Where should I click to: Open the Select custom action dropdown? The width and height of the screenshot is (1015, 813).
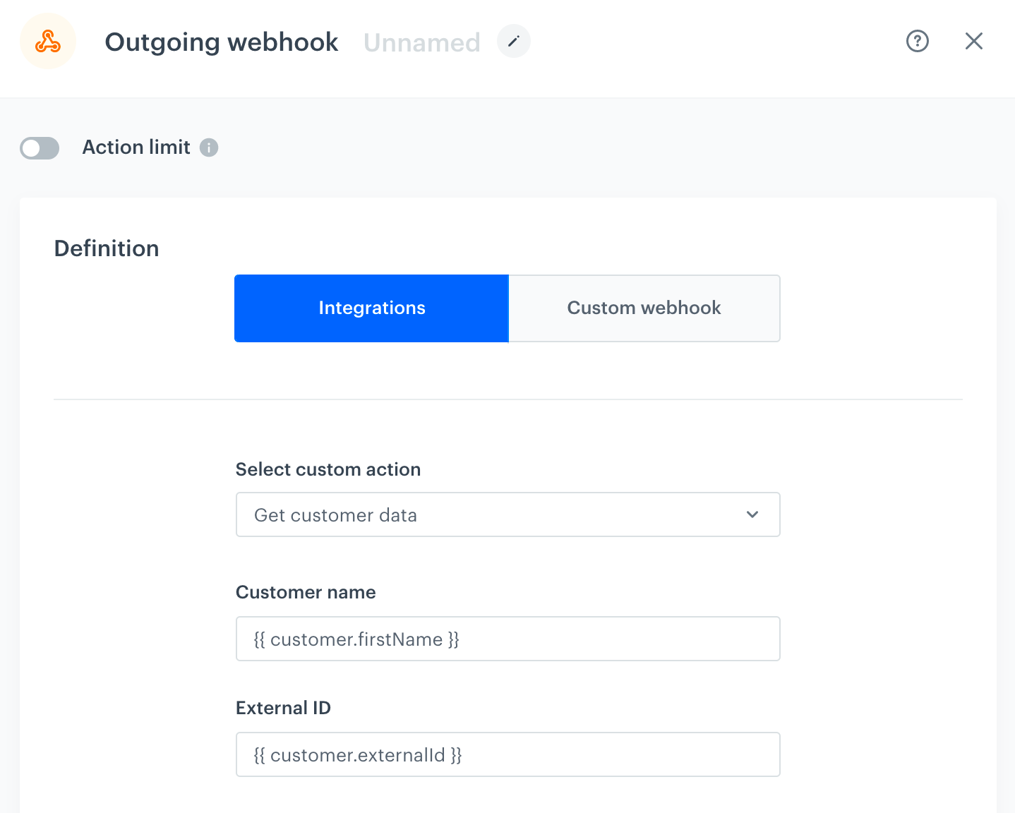tap(507, 514)
